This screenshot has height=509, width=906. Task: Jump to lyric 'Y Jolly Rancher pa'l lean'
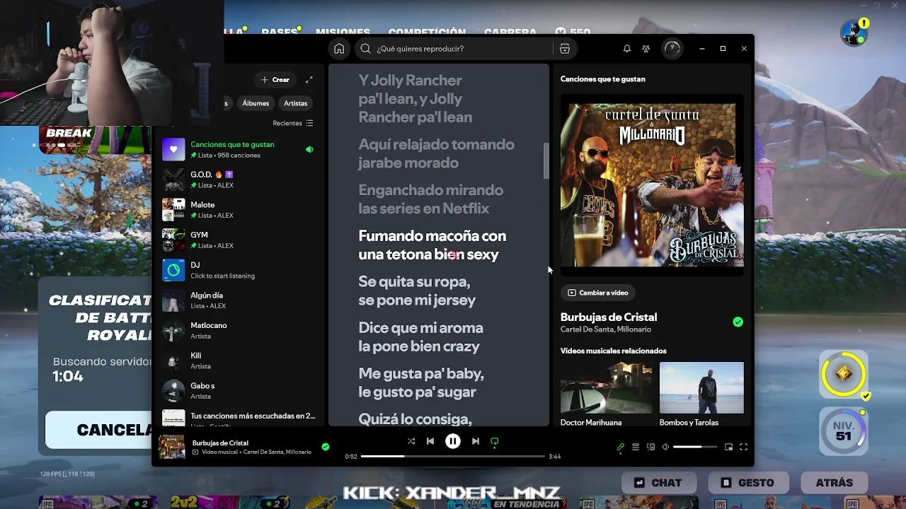415,99
